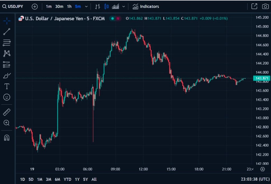Open the Indicators panel
Screen dimensions: 271x184
tap(146, 6)
